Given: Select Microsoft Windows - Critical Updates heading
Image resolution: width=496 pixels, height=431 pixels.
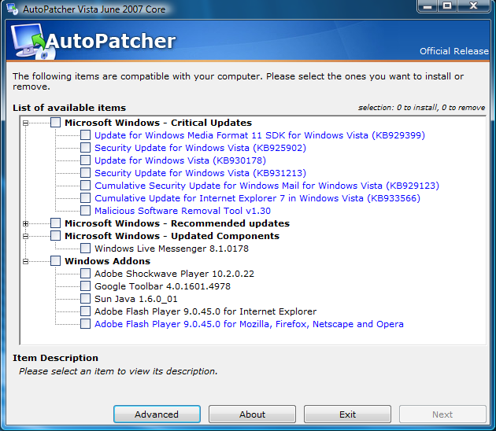Looking at the screenshot, I should (x=158, y=123).
